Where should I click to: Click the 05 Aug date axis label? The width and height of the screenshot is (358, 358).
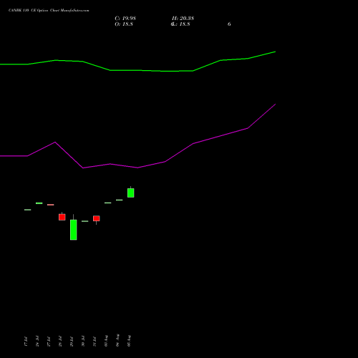pos(129,341)
